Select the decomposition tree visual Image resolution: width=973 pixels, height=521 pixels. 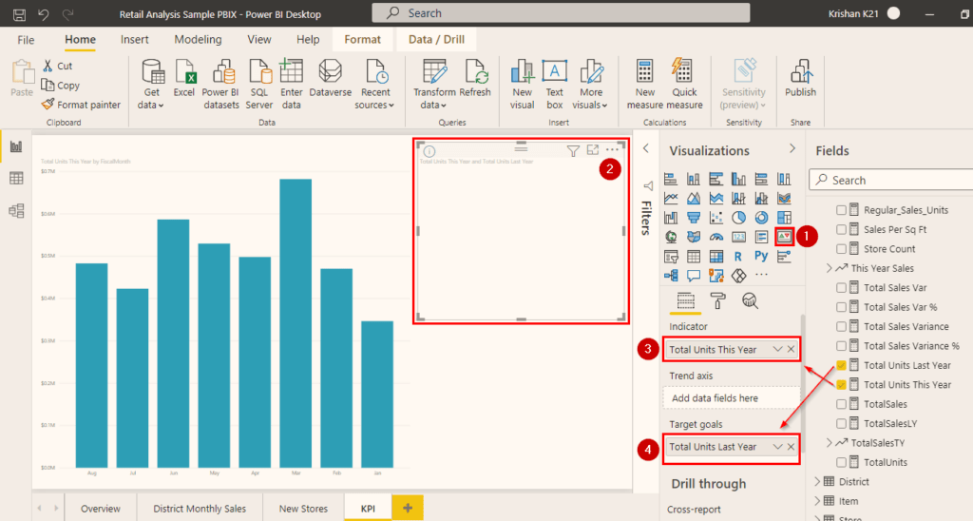click(671, 275)
